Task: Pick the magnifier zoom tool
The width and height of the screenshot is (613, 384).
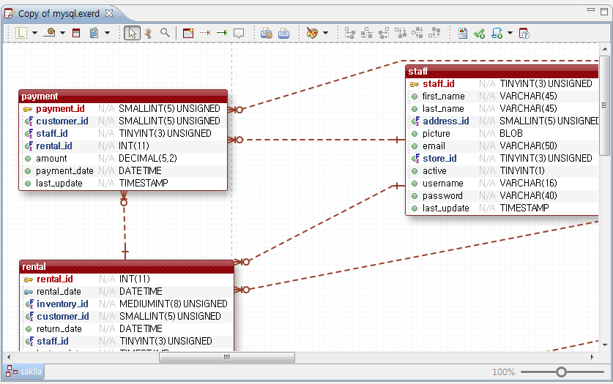Action: pos(165,33)
